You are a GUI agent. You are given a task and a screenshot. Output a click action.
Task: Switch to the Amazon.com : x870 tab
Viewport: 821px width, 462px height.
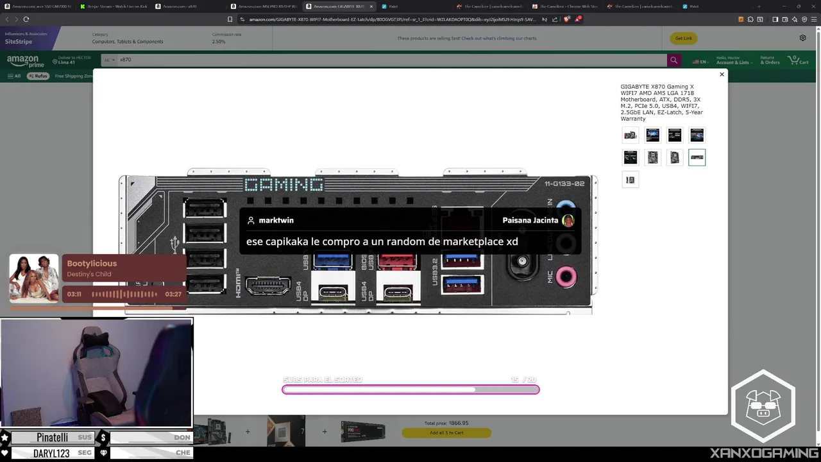(189, 6)
